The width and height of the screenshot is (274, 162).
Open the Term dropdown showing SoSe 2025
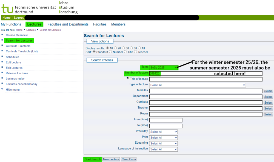tap(163, 67)
